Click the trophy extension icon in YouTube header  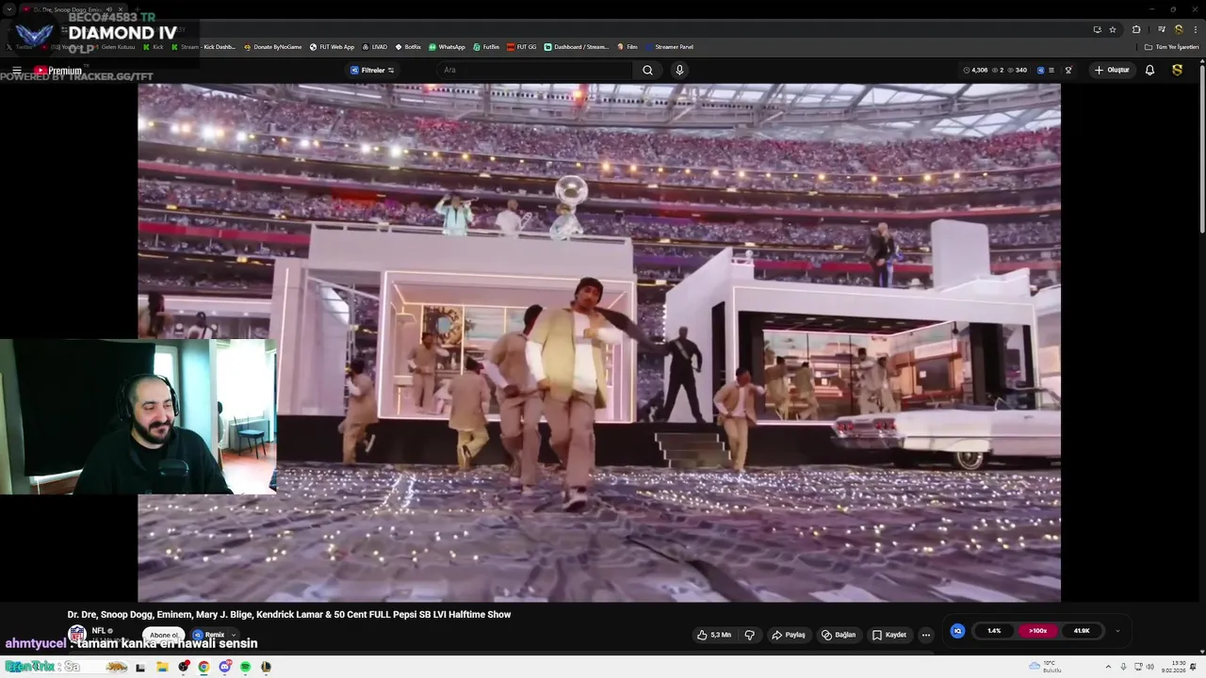pyautogui.click(x=1068, y=71)
